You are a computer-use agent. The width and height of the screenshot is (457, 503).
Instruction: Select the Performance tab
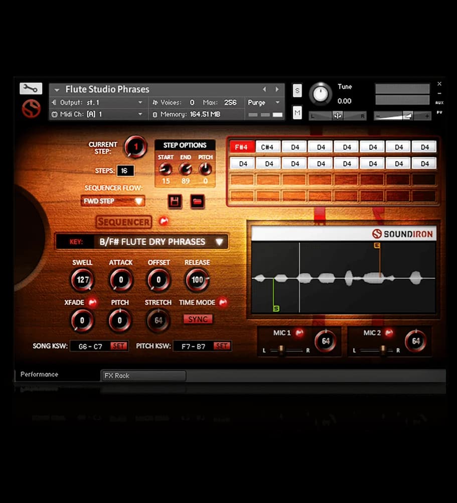(x=40, y=374)
